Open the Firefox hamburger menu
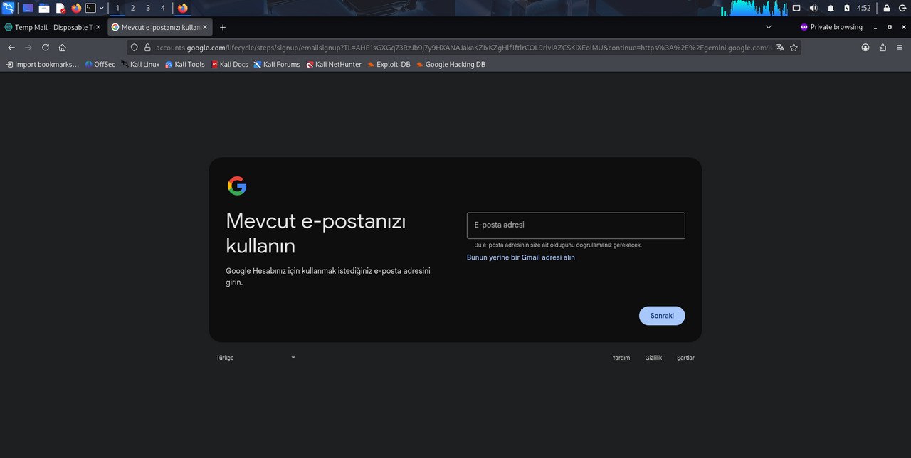This screenshot has height=458, width=911. (x=900, y=48)
